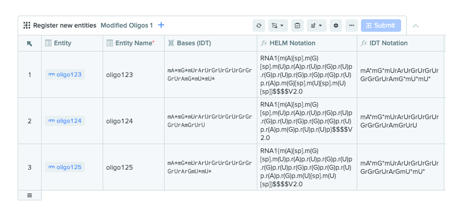The height and width of the screenshot is (204, 449).
Task: Click IDT Notation cell ending AmG*mU*mU*
Action: pos(401,74)
